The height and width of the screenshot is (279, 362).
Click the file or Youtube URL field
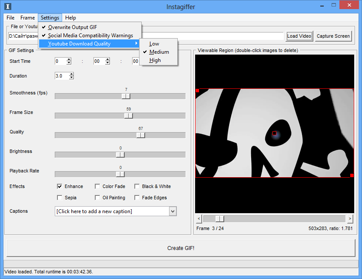click(146, 36)
